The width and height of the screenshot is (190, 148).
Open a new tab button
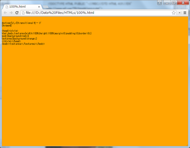[x=46, y=7]
